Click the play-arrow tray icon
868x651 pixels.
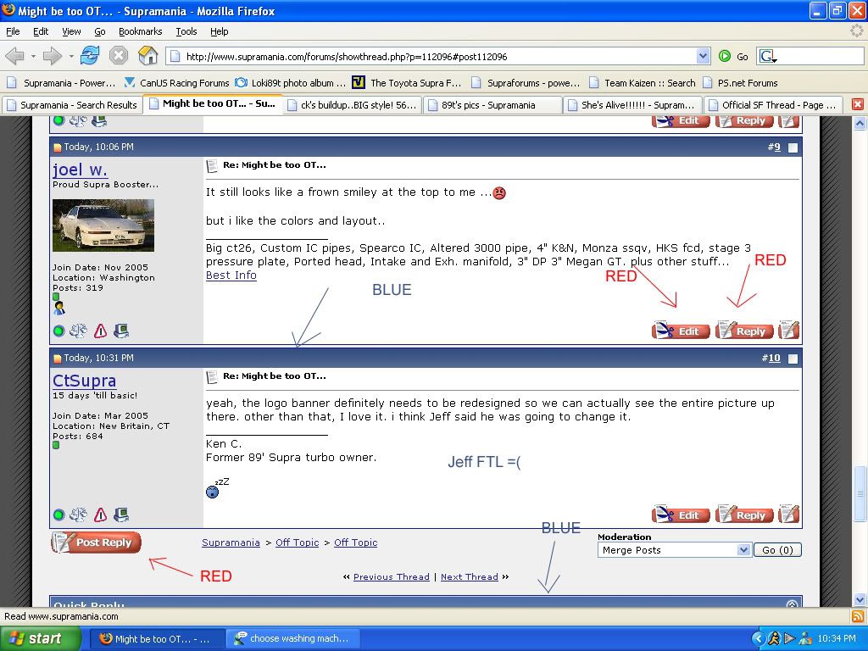(790, 638)
